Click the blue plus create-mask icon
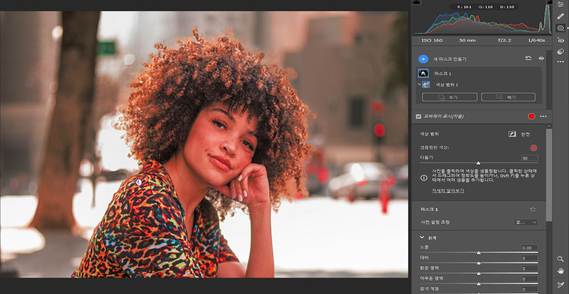Screen dimensions: 569x294 (x=423, y=59)
